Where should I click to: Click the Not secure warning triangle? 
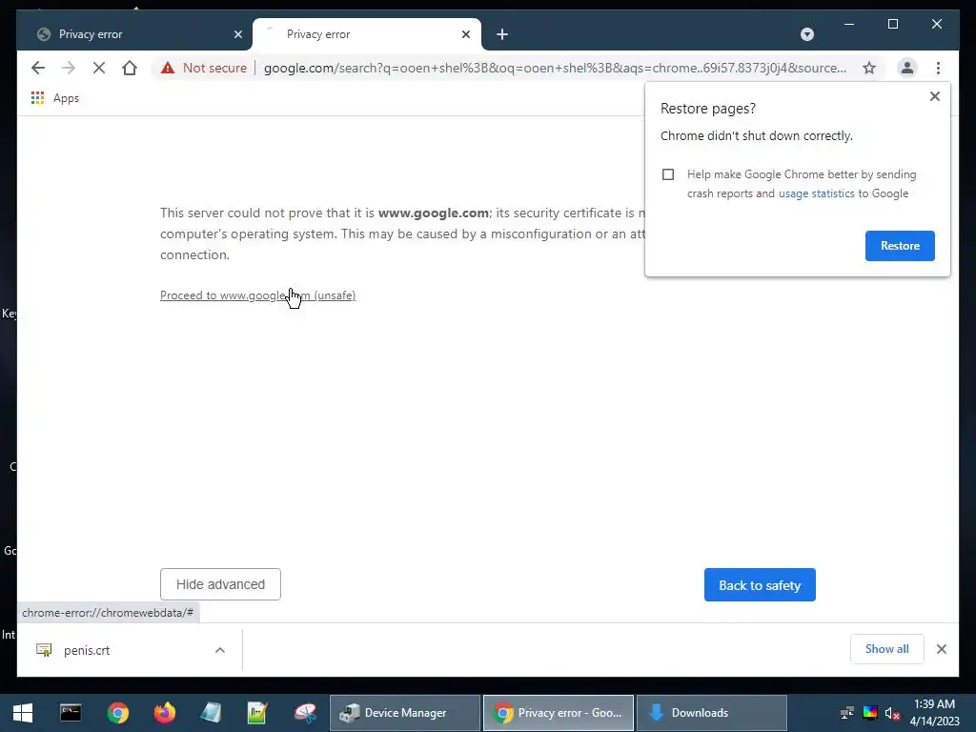point(168,68)
